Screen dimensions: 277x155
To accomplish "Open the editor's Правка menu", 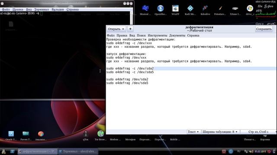I will 122,35.
